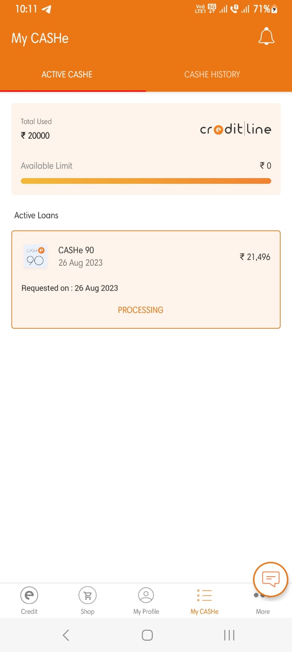Open the CASHe 90 active loan title

(76, 250)
